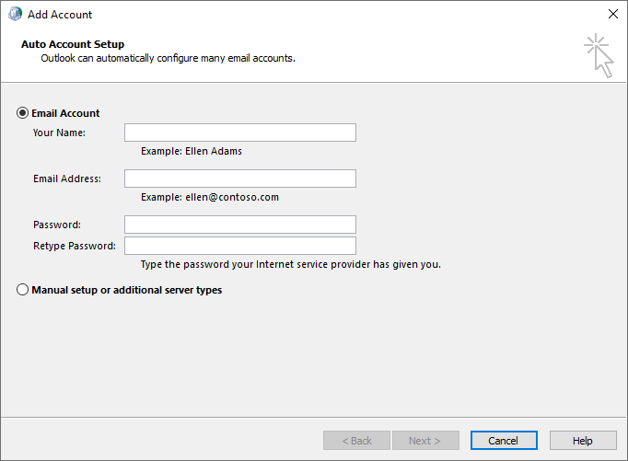628x461 pixels.
Task: Click the disabled Next button
Action: tap(425, 441)
